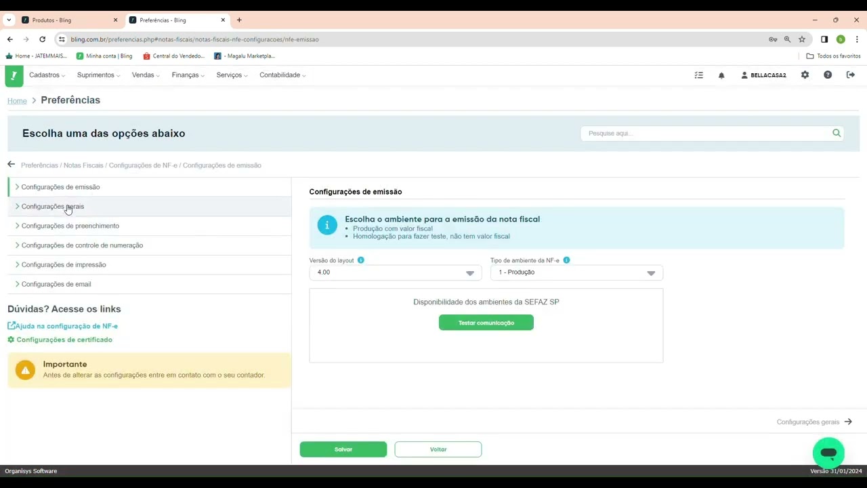
Task: Expand Configurações de preenchimento section
Action: 149,226
